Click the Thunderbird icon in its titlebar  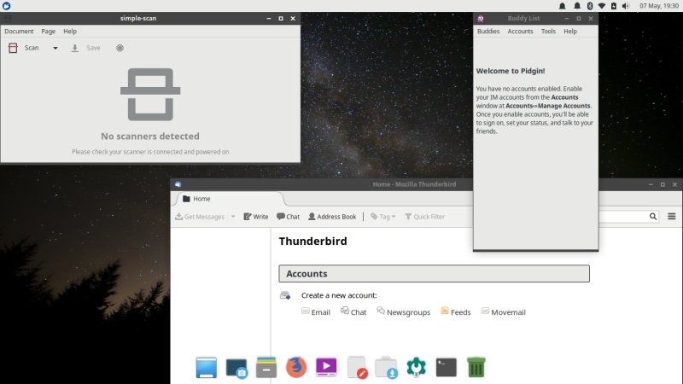(x=178, y=184)
